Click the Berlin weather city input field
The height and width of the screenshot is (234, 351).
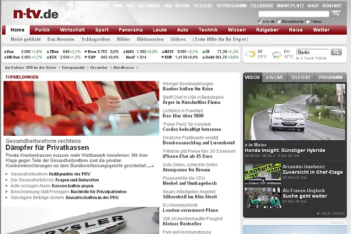(312, 52)
